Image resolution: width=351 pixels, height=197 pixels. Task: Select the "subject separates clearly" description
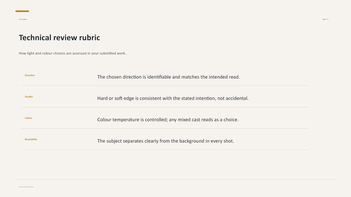tap(166, 141)
